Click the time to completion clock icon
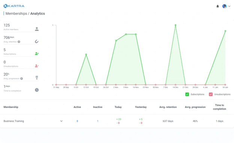The width and height of the screenshot is (234, 143). pyautogui.click(x=37, y=90)
